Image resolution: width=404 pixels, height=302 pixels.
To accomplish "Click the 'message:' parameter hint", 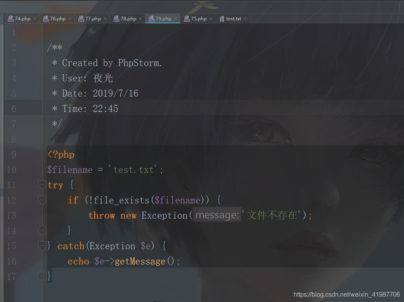I will 217,215.
